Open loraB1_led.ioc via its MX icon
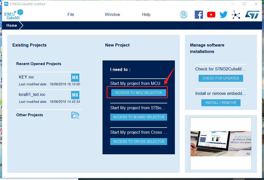Viewport: 264px width, 180px height. pyautogui.click(x=75, y=95)
